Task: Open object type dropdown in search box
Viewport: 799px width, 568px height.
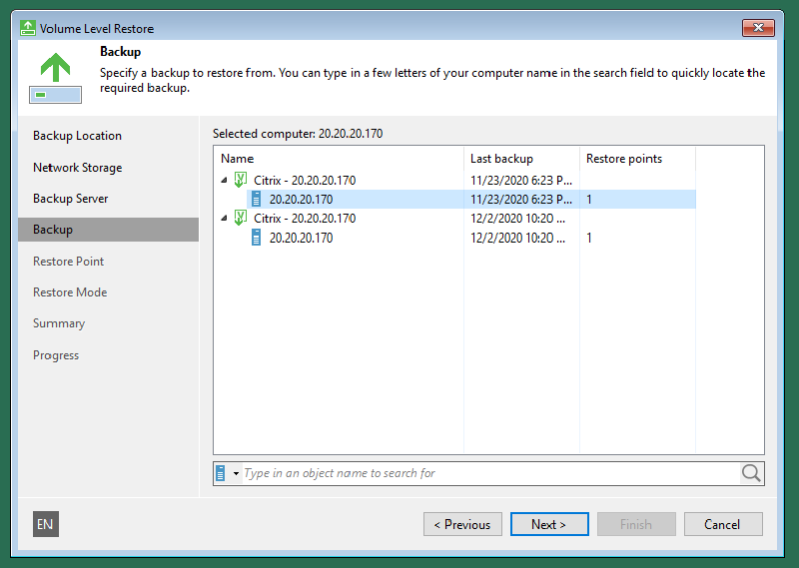Action: 236,473
